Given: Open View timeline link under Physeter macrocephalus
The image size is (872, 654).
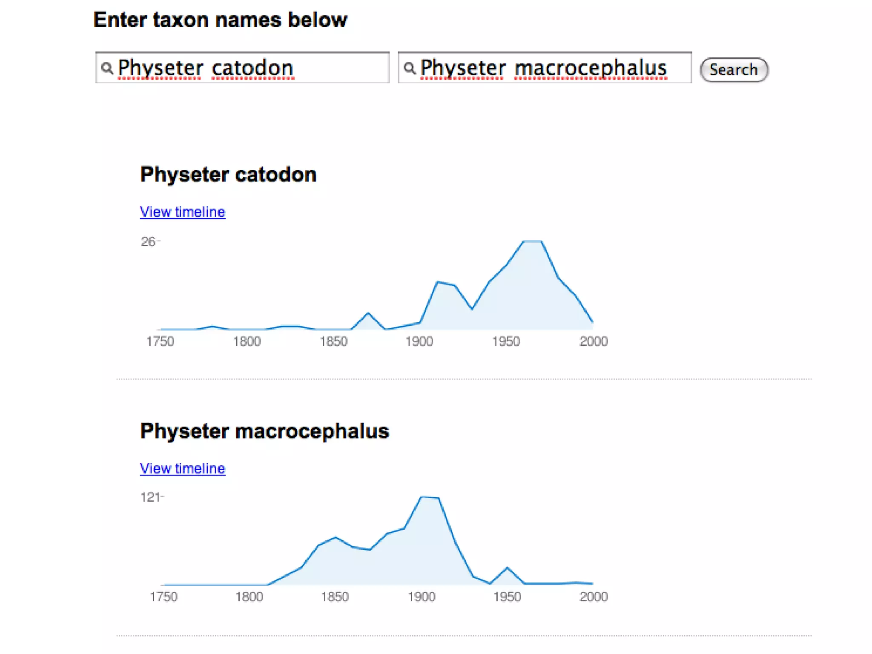Looking at the screenshot, I should click(x=182, y=468).
